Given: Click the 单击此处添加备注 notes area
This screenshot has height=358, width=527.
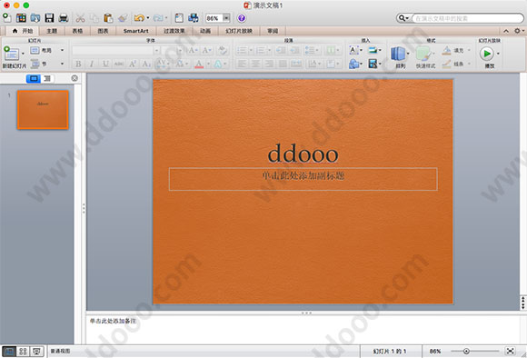Looking at the screenshot, I should click(x=303, y=329).
